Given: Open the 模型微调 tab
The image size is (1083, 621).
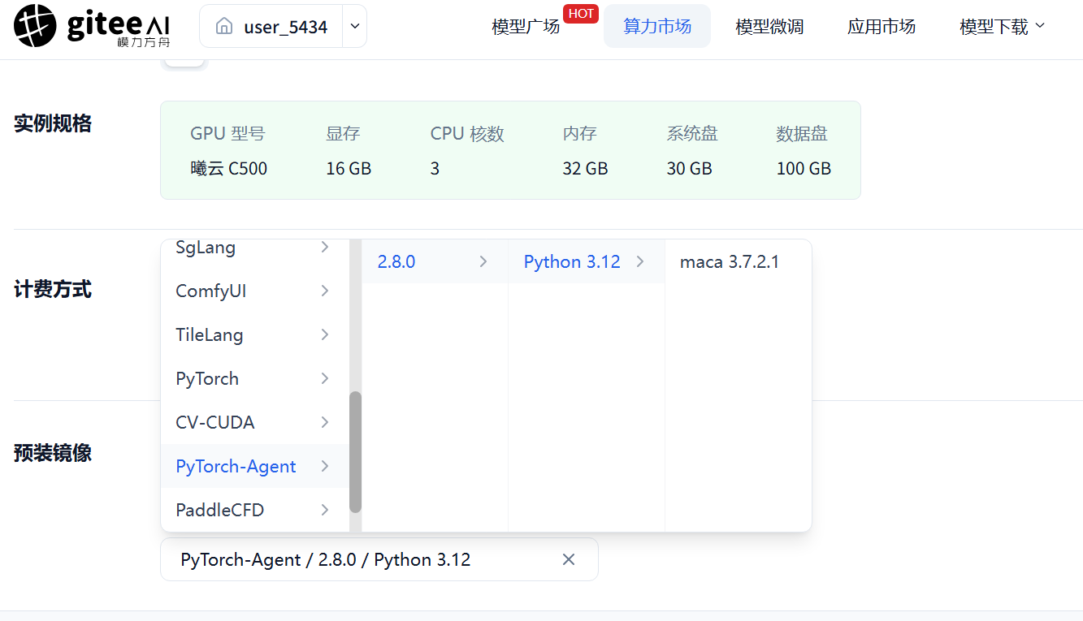Looking at the screenshot, I should click(x=769, y=27).
